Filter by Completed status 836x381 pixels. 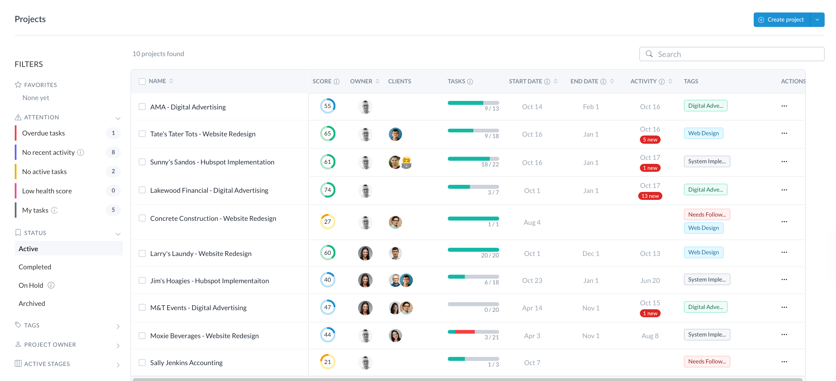[x=35, y=267]
